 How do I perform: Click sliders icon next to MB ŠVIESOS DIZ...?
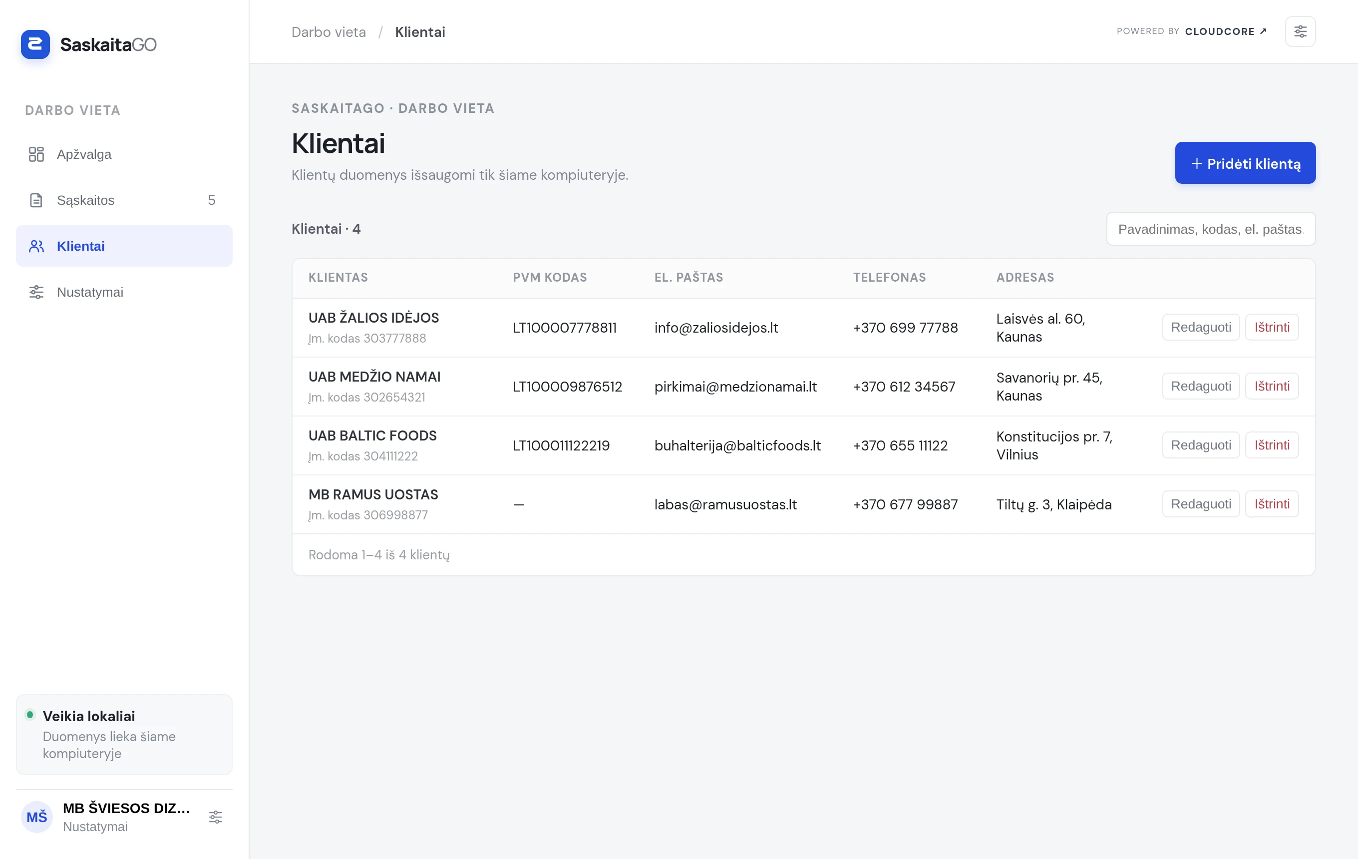[x=215, y=817]
